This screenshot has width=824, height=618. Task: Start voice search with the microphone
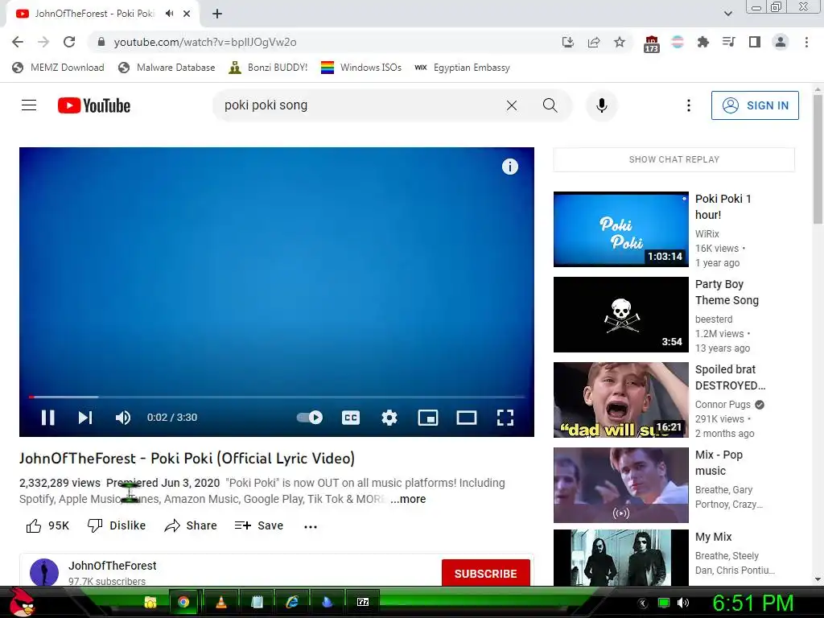point(602,105)
